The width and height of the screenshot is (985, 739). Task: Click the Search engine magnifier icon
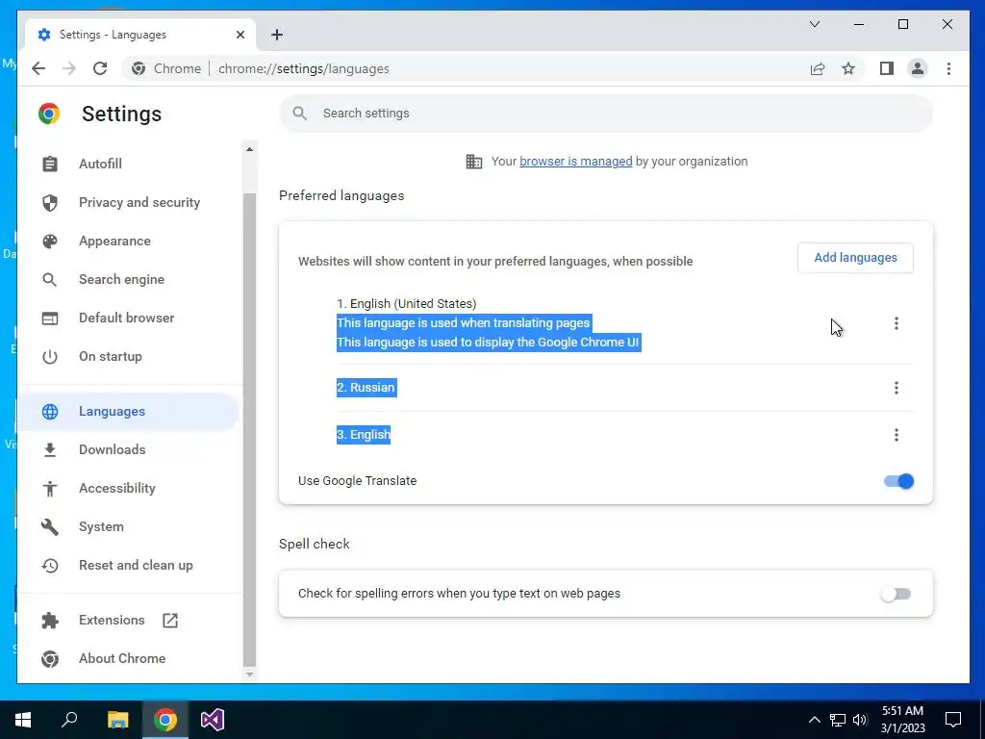tap(50, 280)
